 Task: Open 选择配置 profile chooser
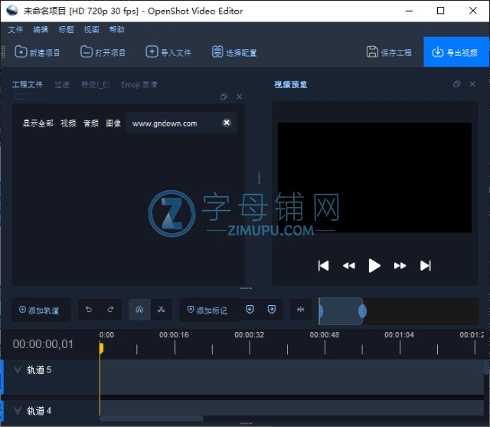point(234,52)
